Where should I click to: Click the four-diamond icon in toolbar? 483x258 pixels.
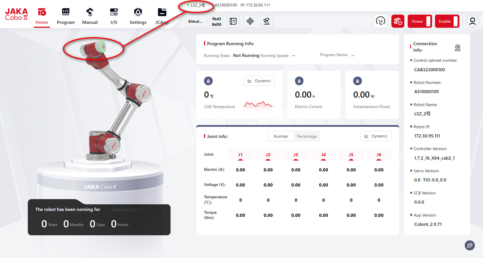(x=250, y=21)
